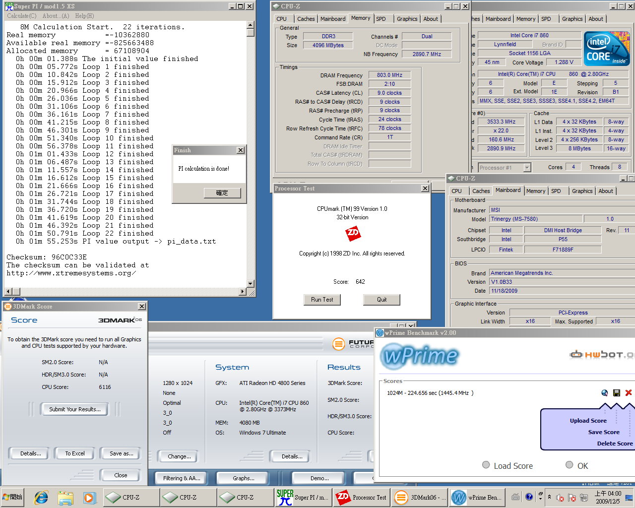Screen dimensions: 635x508
Task: Switch to Caches tab in CPU-Z Memory window
Action: (x=306, y=19)
